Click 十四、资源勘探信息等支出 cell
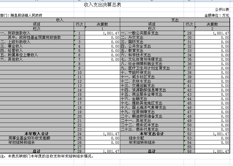Viewport: 233px width, 166px height. [152, 90]
